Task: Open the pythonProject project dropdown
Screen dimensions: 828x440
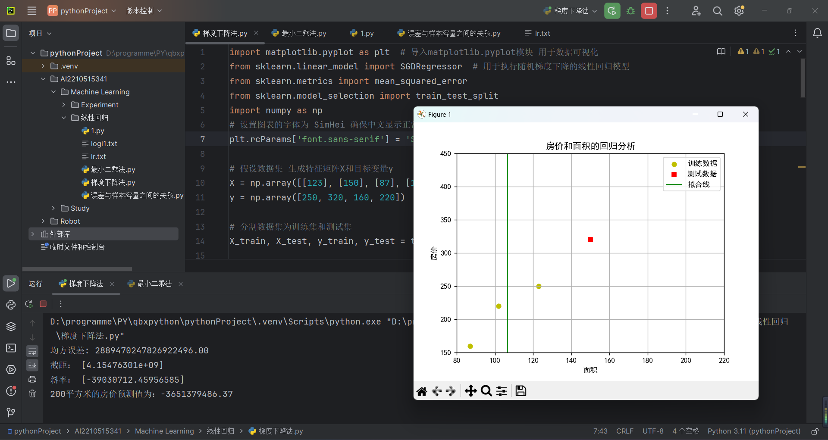Action: [82, 11]
